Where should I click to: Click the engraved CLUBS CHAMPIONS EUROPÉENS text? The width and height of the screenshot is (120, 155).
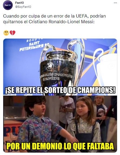click(x=56, y=77)
